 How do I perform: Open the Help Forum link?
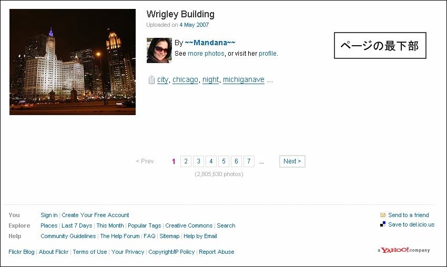coord(120,236)
